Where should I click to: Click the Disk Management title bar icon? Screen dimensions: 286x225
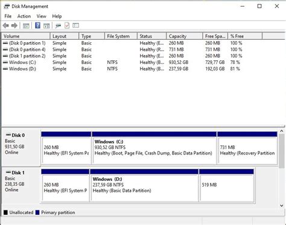coord(7,7)
